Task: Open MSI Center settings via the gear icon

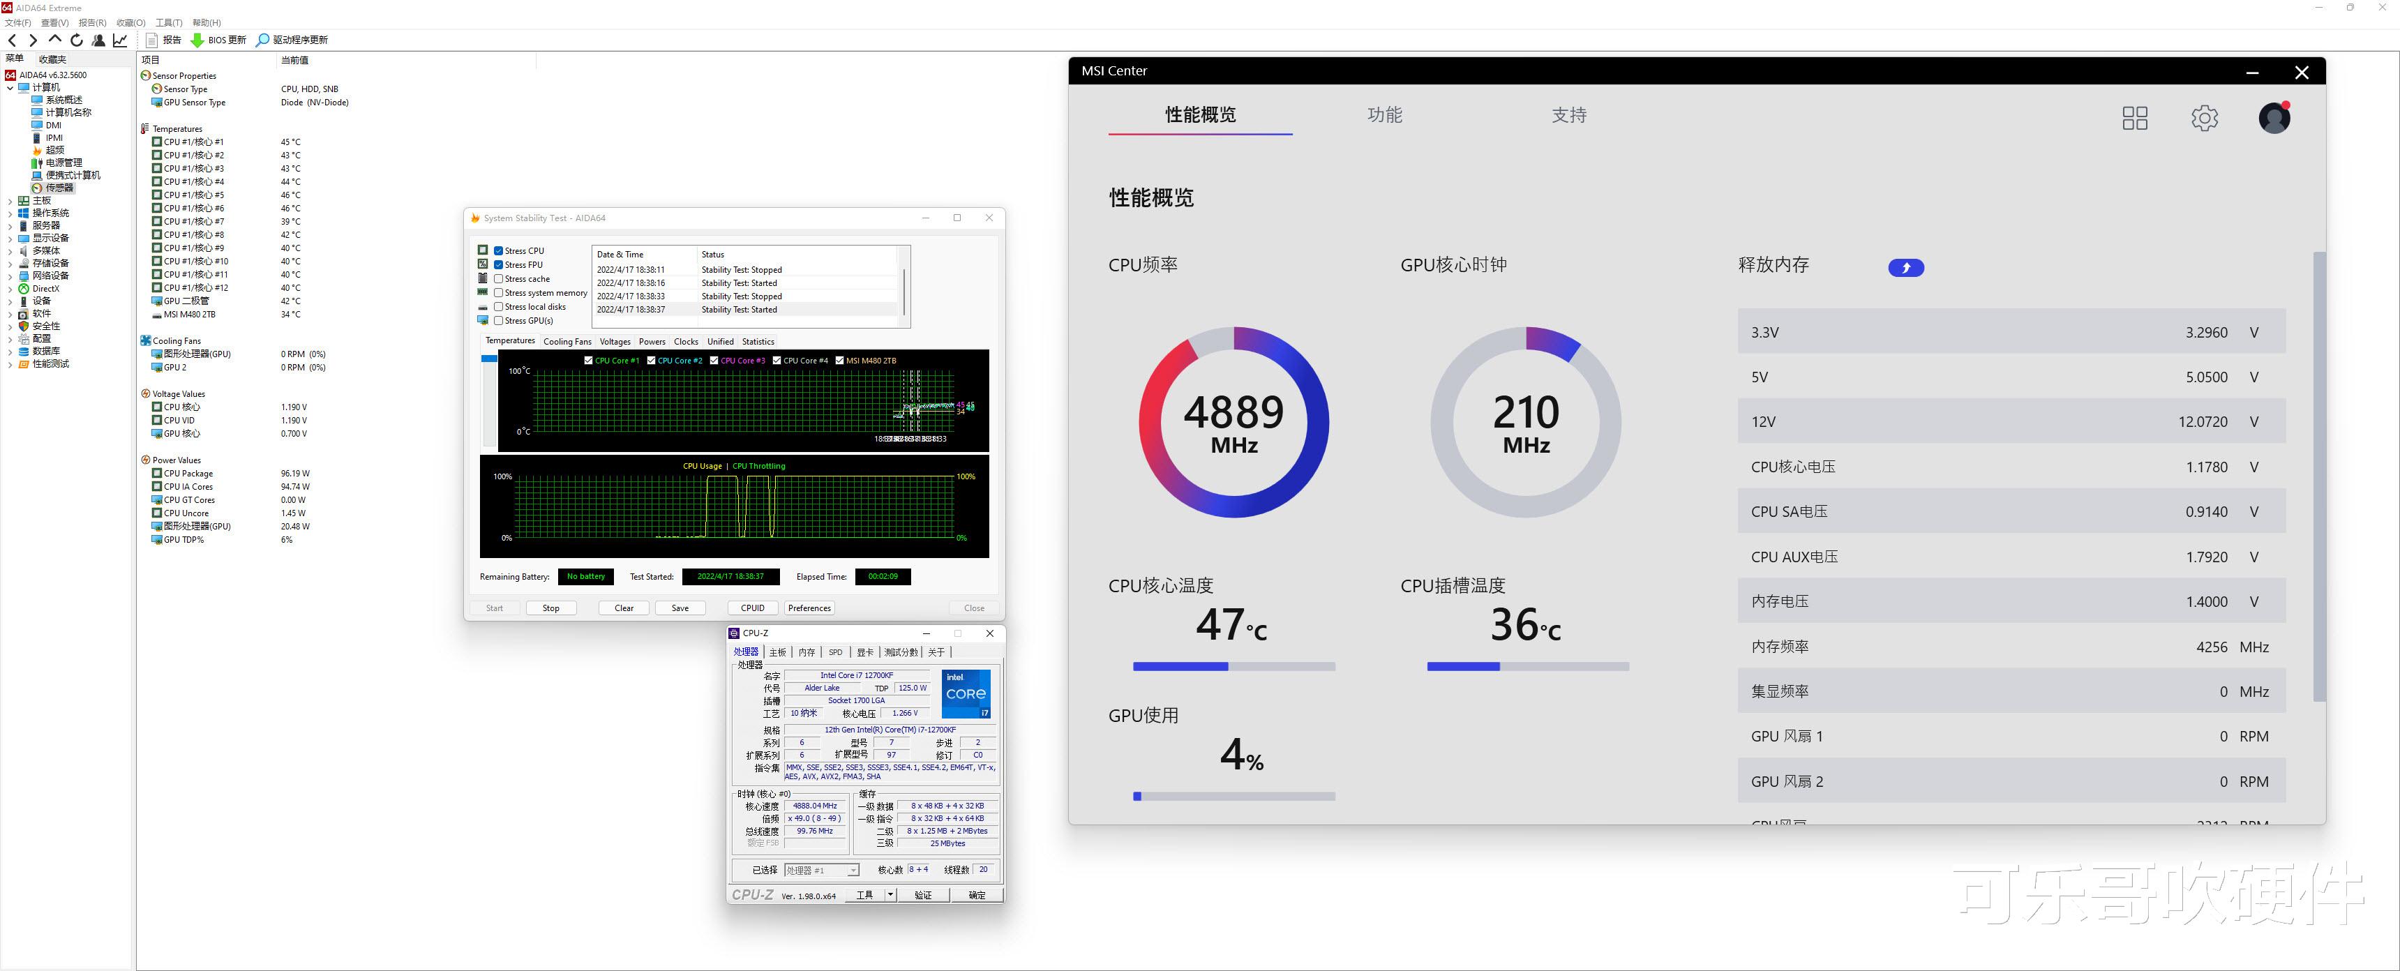Action: click(2205, 117)
